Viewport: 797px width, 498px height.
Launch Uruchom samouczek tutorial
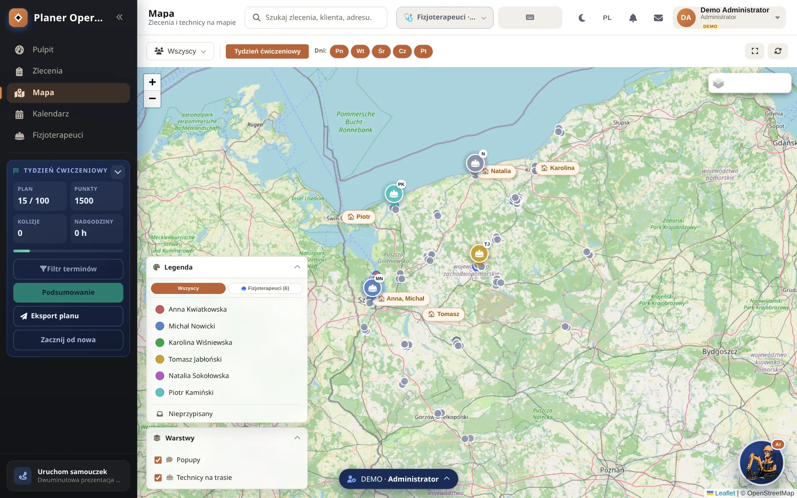pos(68,476)
